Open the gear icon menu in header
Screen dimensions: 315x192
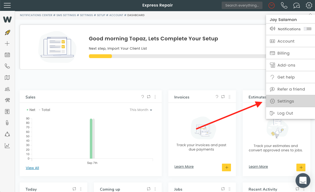coord(309,5)
